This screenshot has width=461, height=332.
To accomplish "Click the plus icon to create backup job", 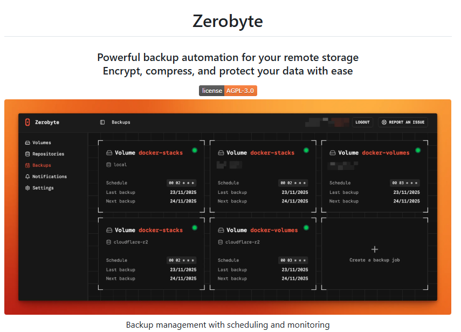I will pyautogui.click(x=375, y=249).
